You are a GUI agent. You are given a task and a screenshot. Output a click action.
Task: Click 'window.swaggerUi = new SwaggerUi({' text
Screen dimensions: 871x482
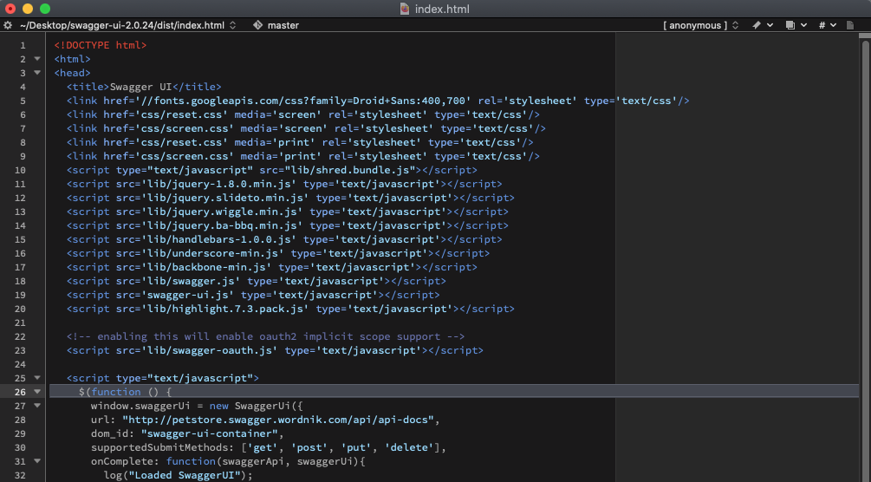197,406
